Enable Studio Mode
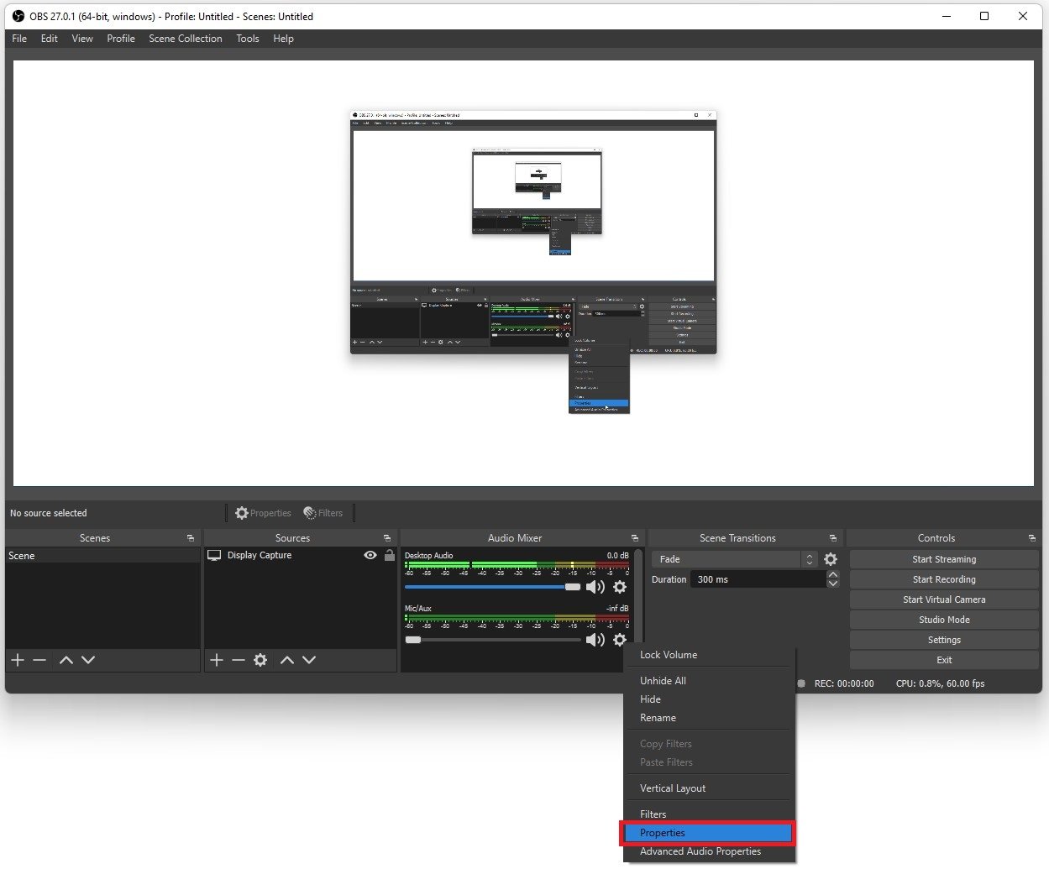Viewport: 1049px width, 869px height. click(x=944, y=620)
